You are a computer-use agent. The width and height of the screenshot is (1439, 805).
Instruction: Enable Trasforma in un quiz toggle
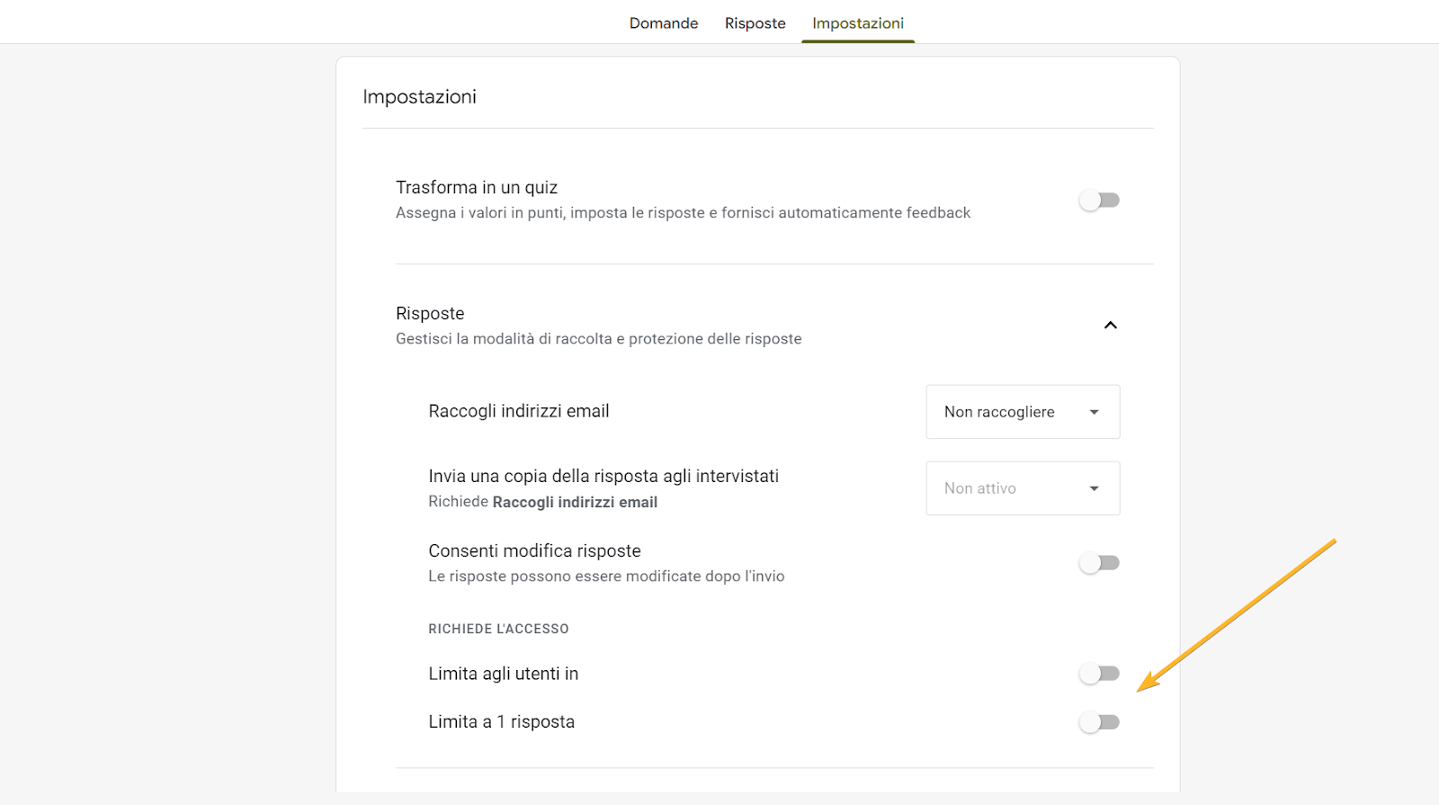point(1099,201)
